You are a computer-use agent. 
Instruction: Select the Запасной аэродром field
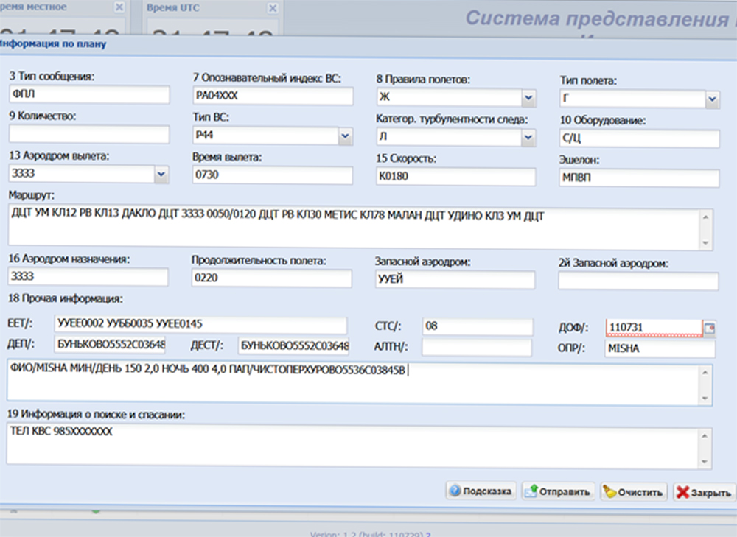[x=455, y=280]
